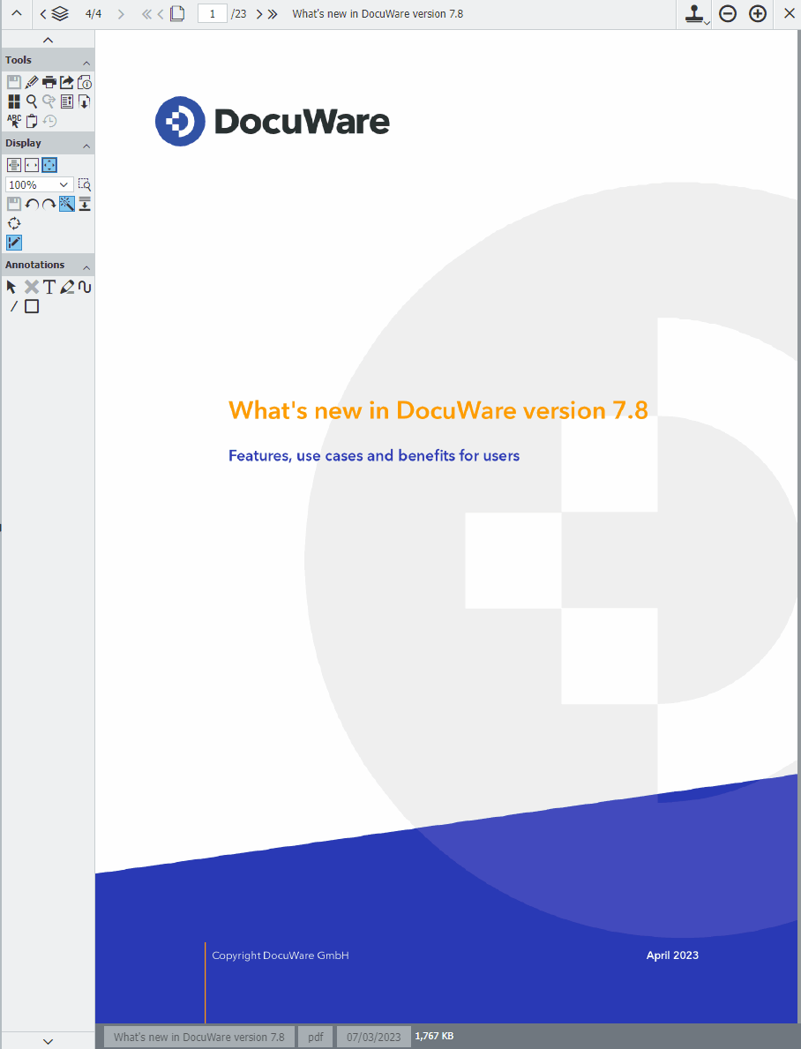
Task: Rotate the document to the left
Action: pos(32,203)
